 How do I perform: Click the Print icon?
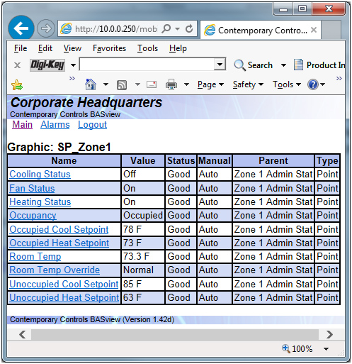click(171, 84)
